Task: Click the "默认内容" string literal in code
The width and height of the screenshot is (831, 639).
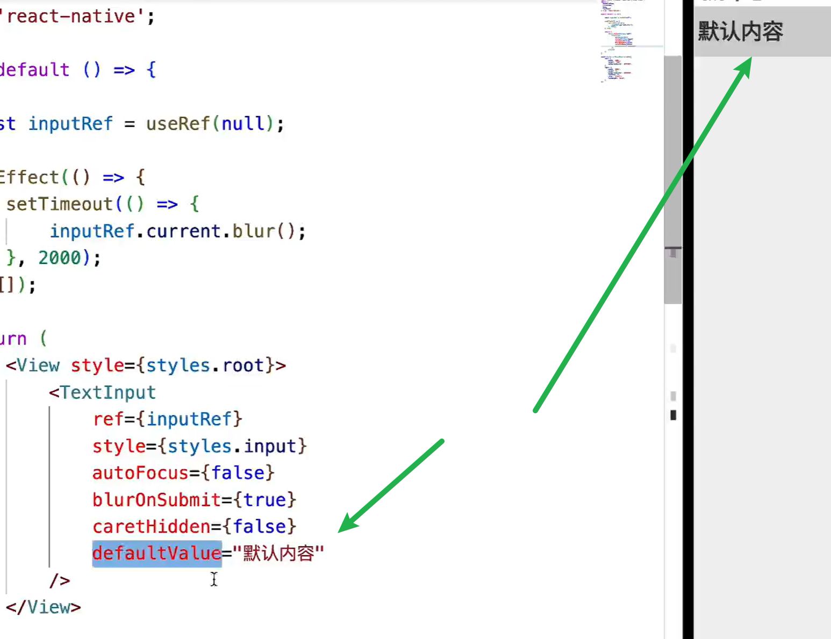Action: [278, 553]
